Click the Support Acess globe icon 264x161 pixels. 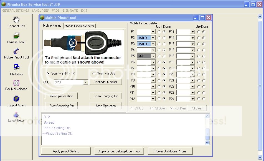[16, 99]
